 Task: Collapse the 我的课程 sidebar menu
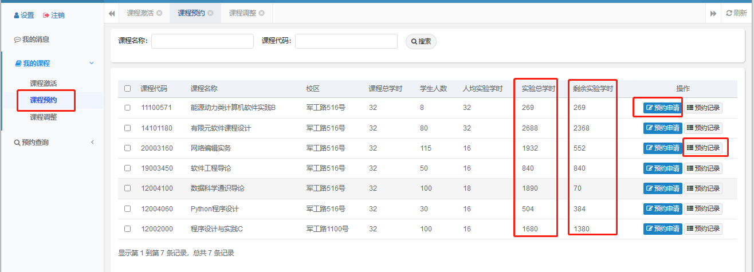(92, 63)
